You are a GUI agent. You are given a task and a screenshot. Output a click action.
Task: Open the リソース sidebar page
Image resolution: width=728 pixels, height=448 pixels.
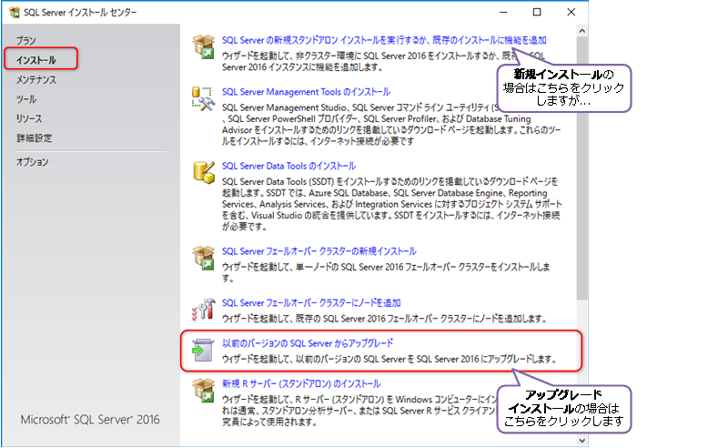29,118
